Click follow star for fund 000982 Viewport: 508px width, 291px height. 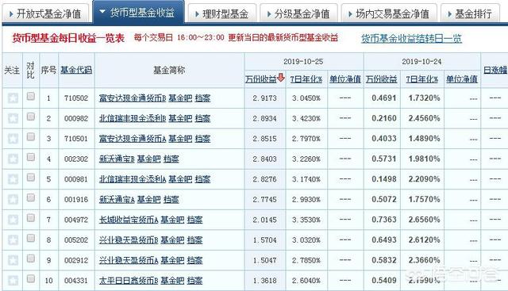tap(13, 118)
